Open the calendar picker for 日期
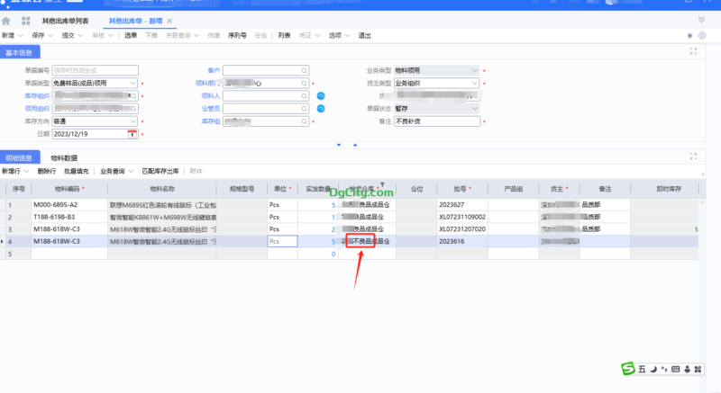Image resolution: width=721 pixels, height=393 pixels. (132, 134)
